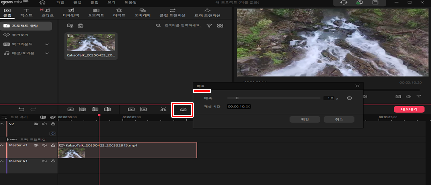Viewport: 431px width, 185px height.
Task: Select 프로젝트 클립 in the sidebar
Action: [26, 26]
